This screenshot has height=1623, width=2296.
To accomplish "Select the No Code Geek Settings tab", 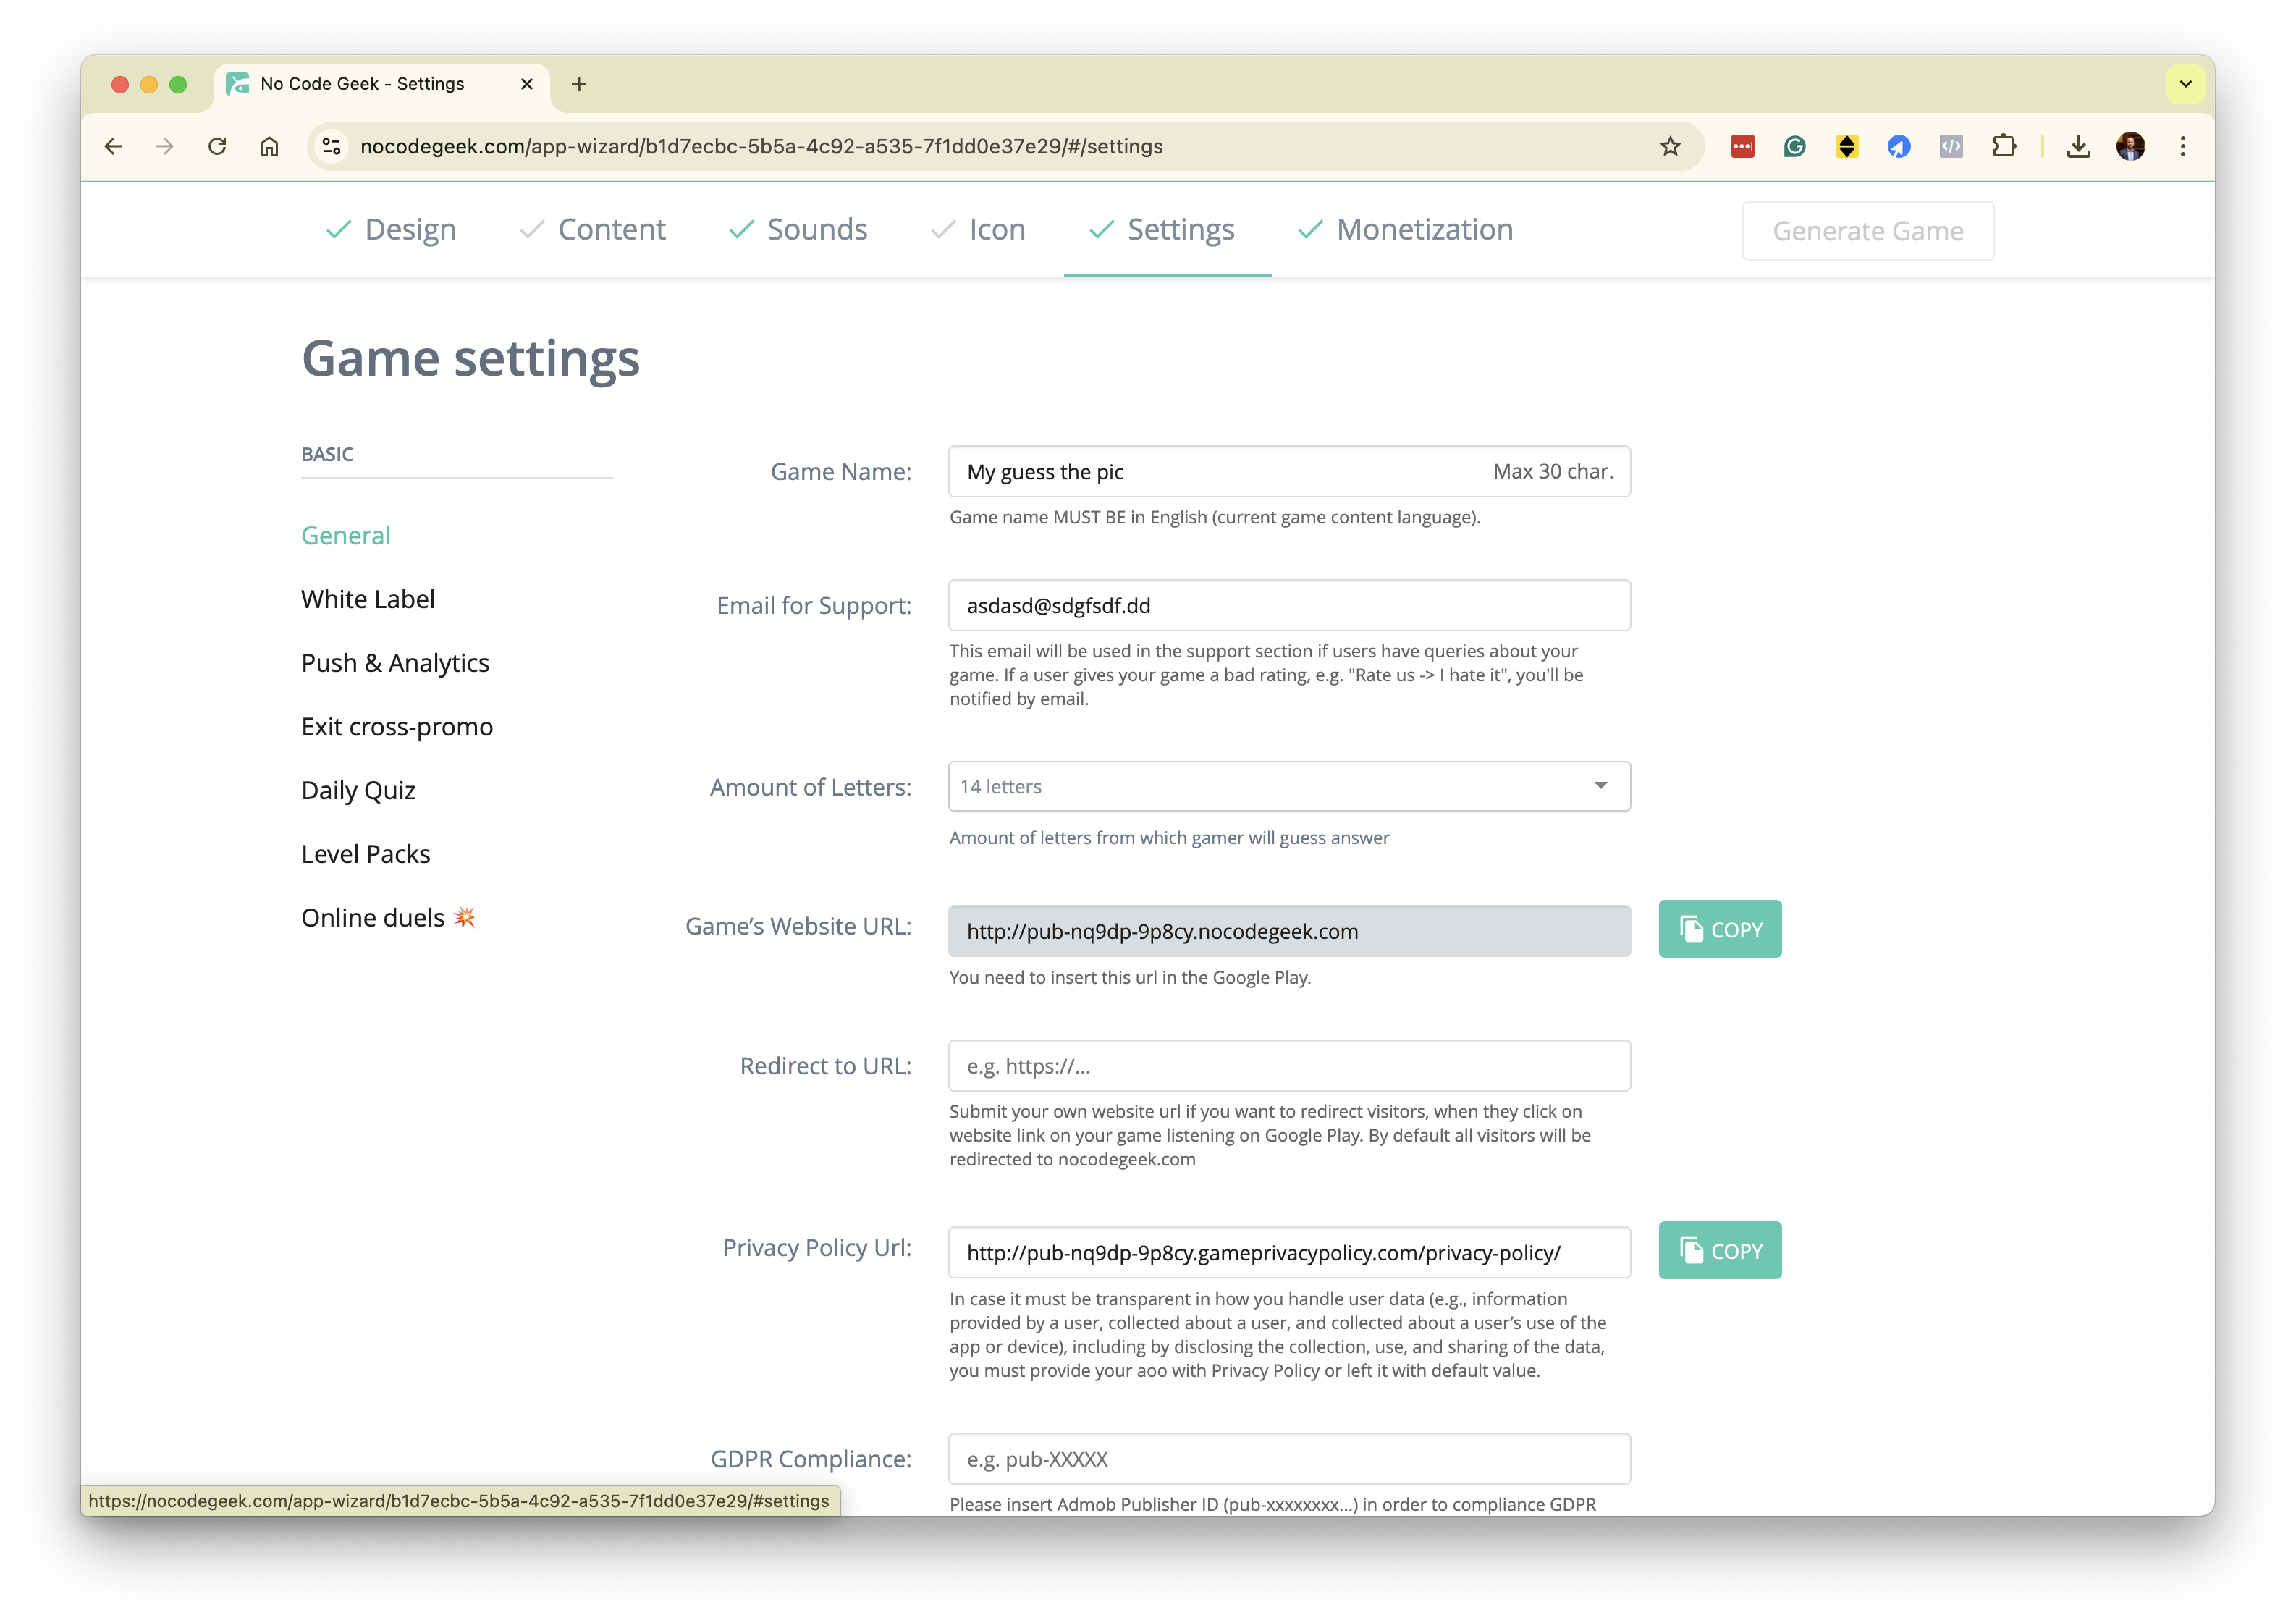I will tap(381, 84).
